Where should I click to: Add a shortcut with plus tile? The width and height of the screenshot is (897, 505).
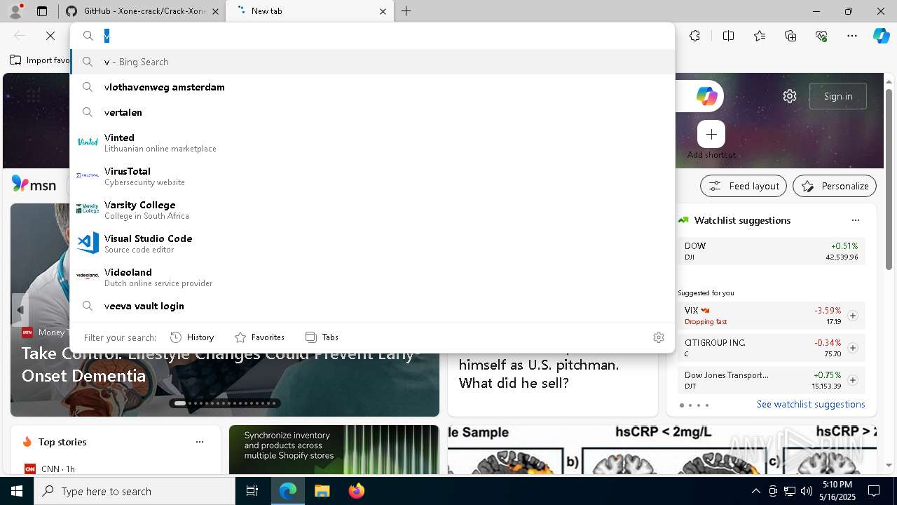pyautogui.click(x=711, y=134)
